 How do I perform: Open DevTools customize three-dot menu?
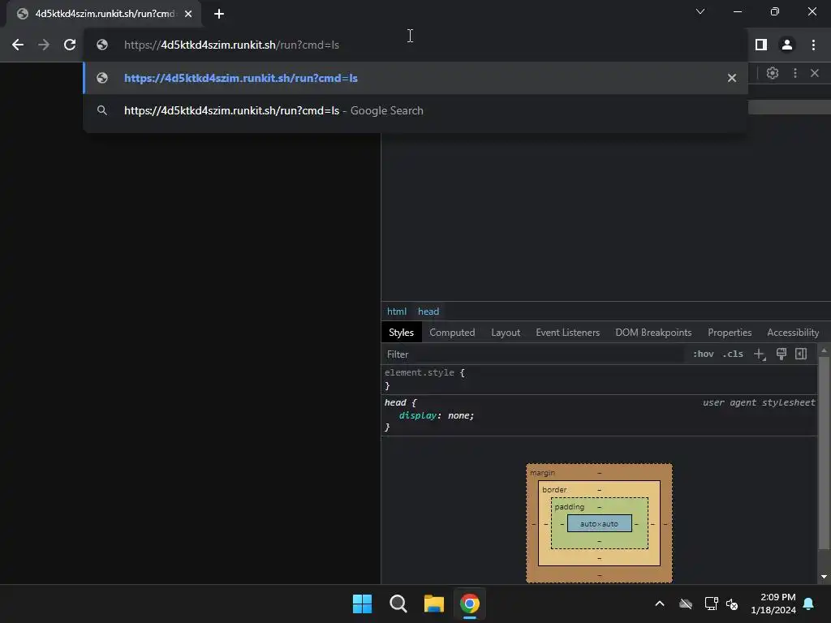(x=795, y=73)
